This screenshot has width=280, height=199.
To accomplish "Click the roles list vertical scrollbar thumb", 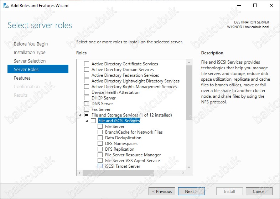I will (x=189, y=93).
